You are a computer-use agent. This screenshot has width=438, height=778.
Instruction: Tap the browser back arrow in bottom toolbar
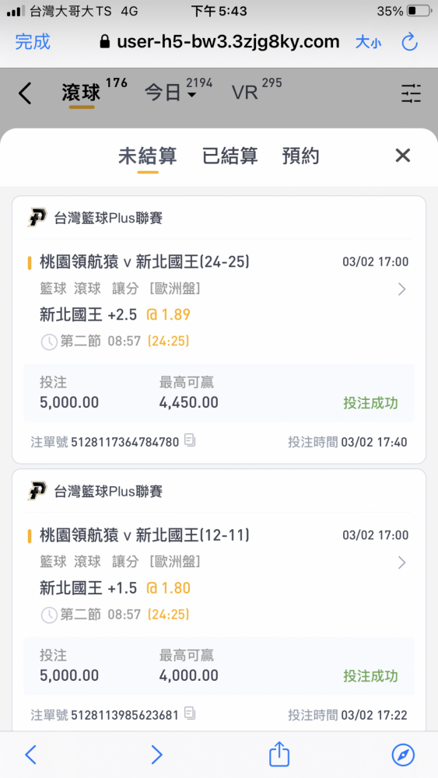coord(31,755)
